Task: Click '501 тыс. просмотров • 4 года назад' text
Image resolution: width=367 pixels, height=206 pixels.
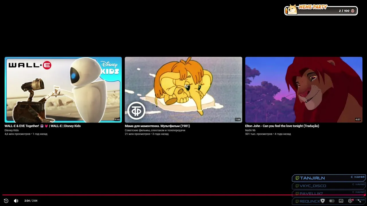Action: tap(268, 134)
